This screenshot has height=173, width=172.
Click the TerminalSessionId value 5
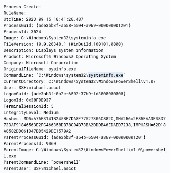coord(52,106)
